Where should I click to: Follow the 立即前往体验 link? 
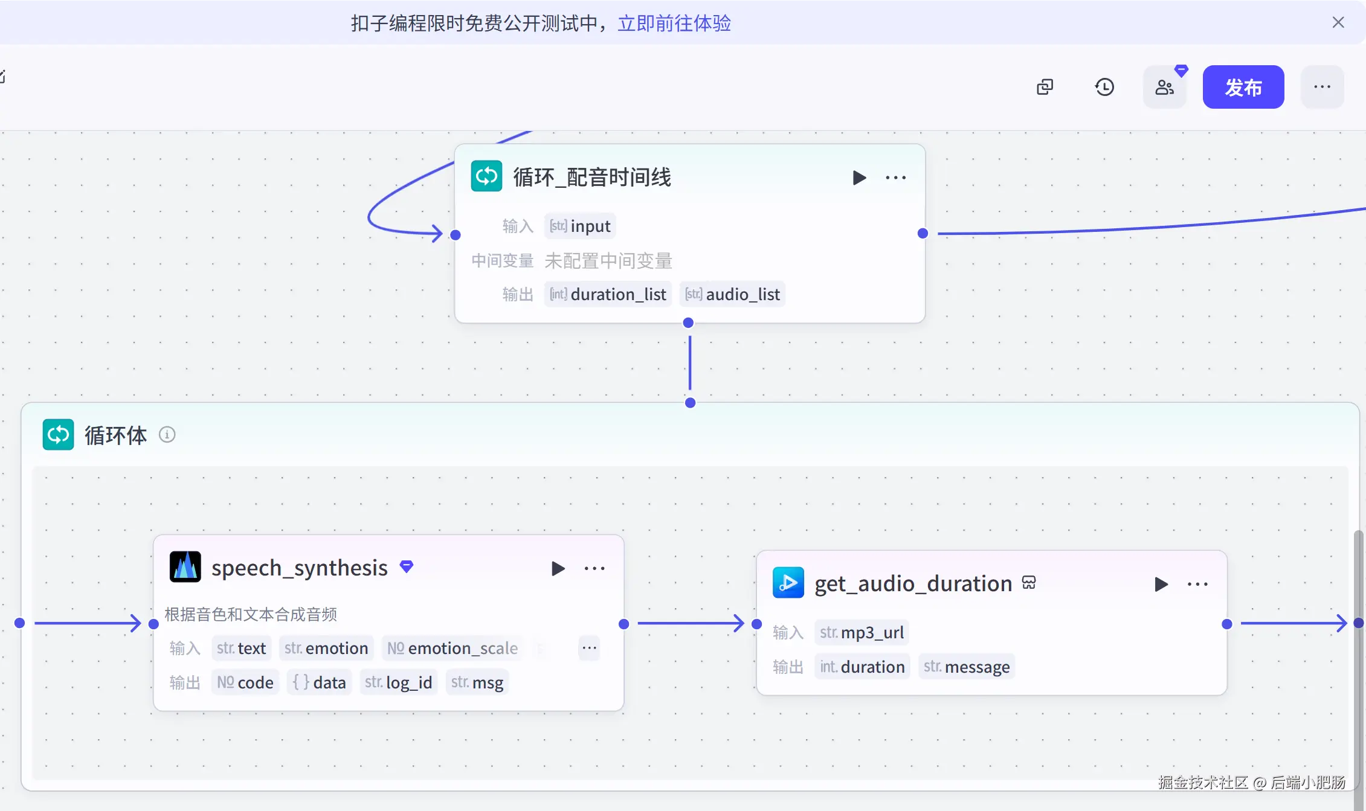click(x=674, y=24)
